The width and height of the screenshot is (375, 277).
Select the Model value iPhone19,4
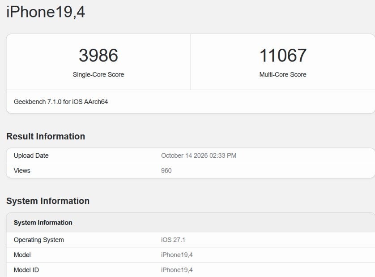point(177,255)
